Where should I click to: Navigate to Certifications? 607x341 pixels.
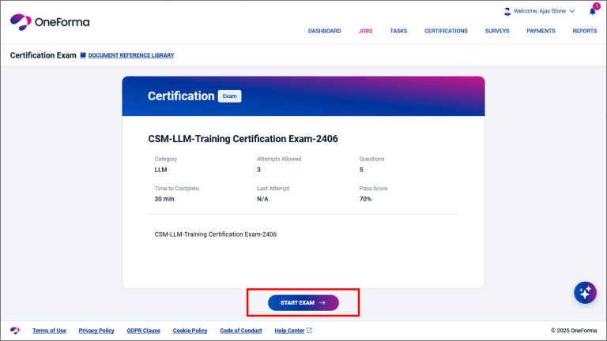446,31
